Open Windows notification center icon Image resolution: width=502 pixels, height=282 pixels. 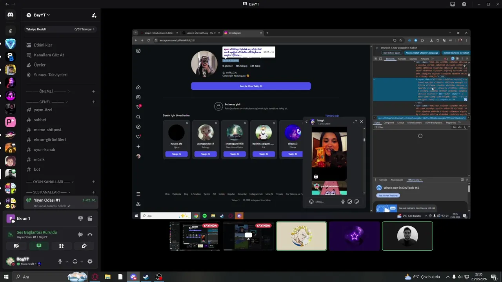point(494,277)
